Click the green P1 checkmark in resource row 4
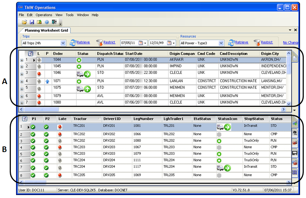 (33, 148)
